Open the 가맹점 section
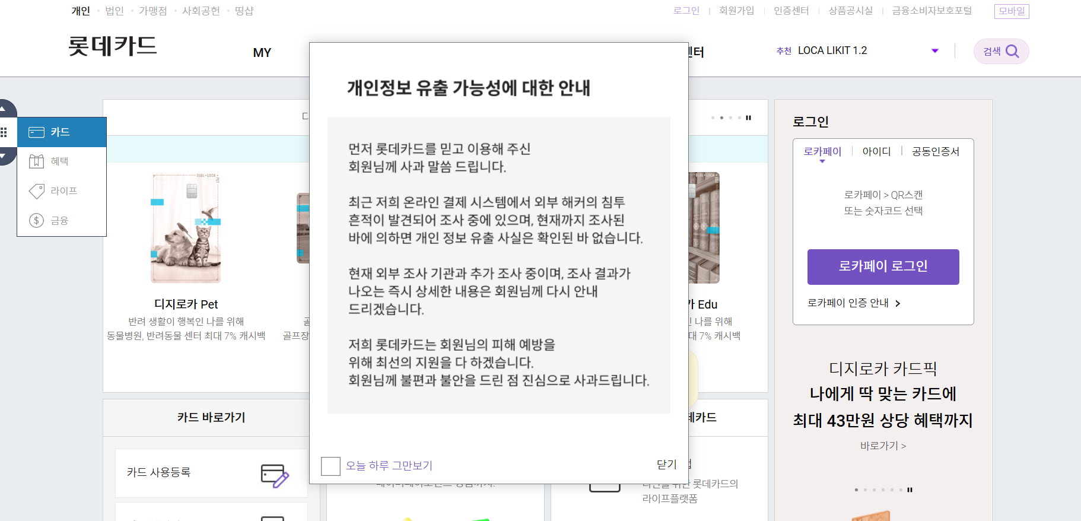 [152, 11]
